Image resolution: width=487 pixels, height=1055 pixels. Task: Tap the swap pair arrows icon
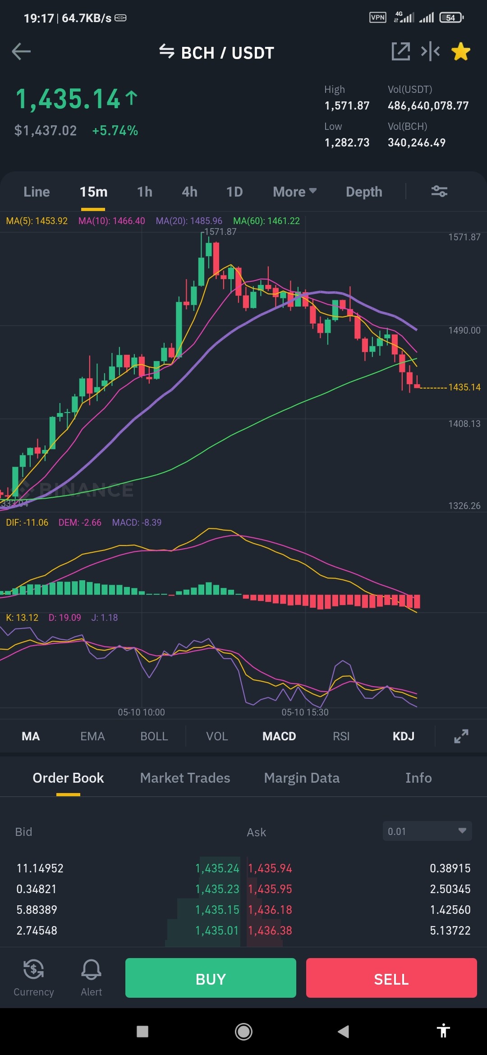pos(167,52)
